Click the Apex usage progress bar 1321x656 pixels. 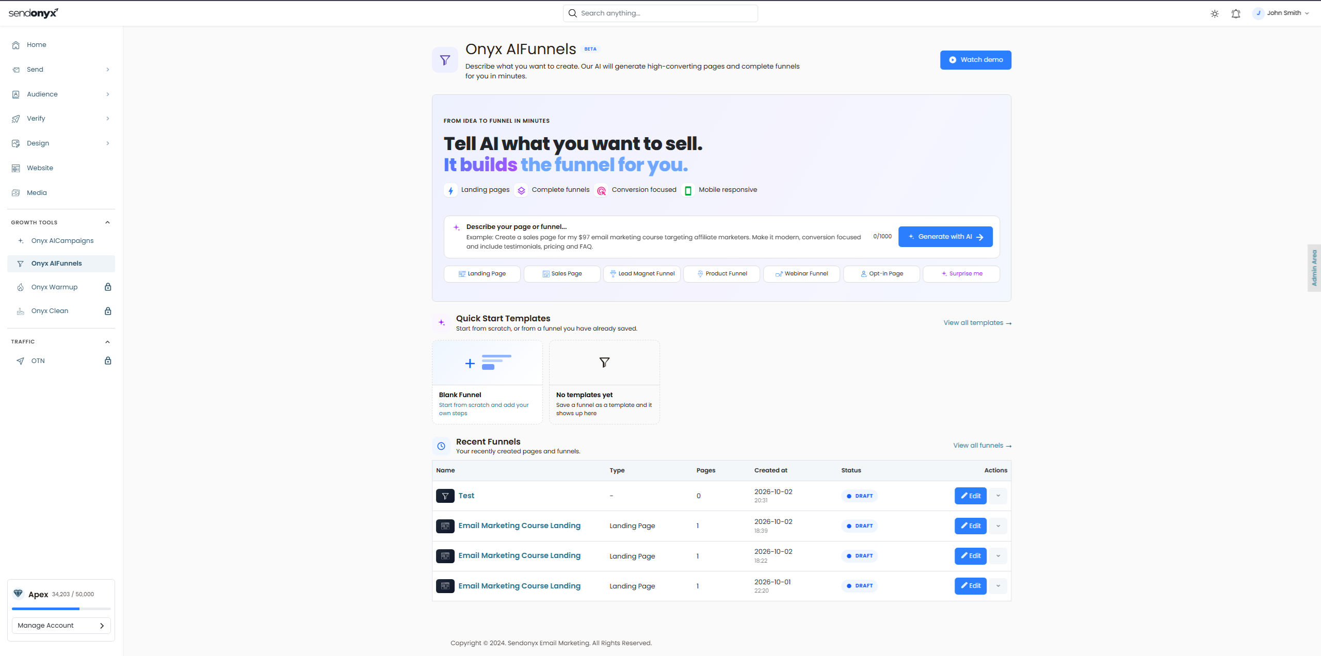(61, 609)
